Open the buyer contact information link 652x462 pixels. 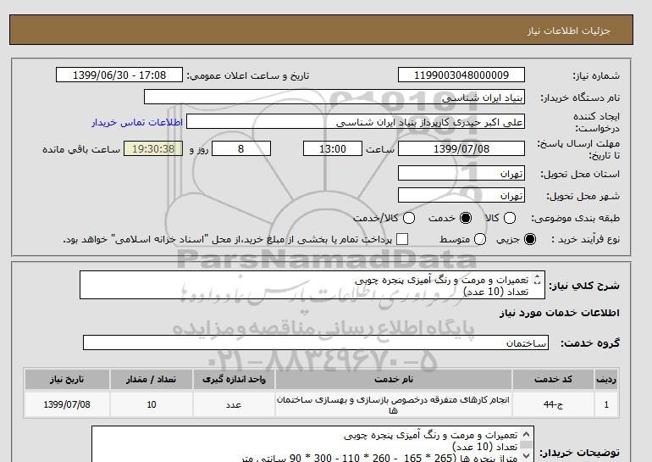tap(137, 122)
